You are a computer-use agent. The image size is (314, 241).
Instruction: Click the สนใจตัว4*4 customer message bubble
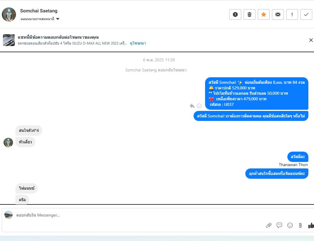[29, 130]
